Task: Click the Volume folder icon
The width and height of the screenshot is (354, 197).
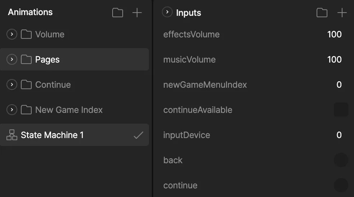Action: pos(26,35)
